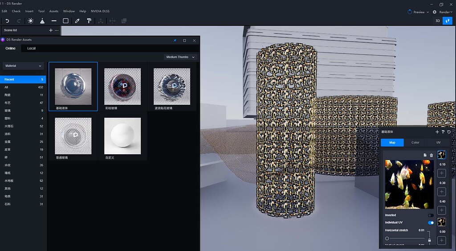Switch to 3D view mode
This screenshot has height=251, width=456.
(438, 21)
